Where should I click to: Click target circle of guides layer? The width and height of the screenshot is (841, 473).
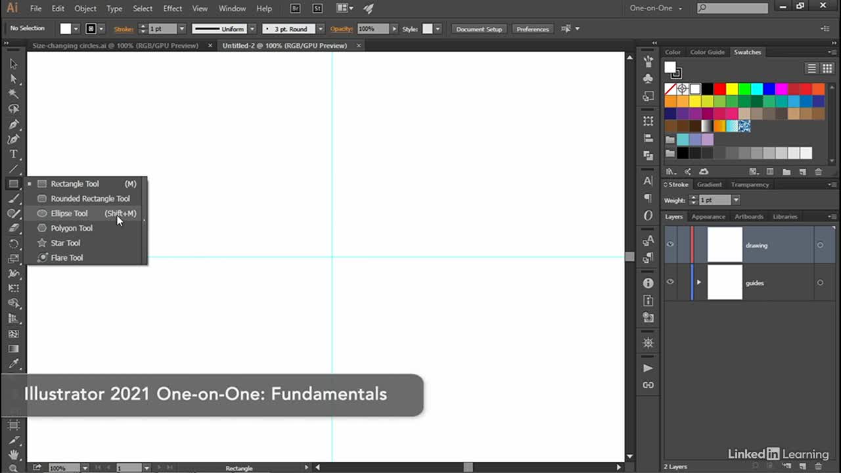(x=820, y=282)
